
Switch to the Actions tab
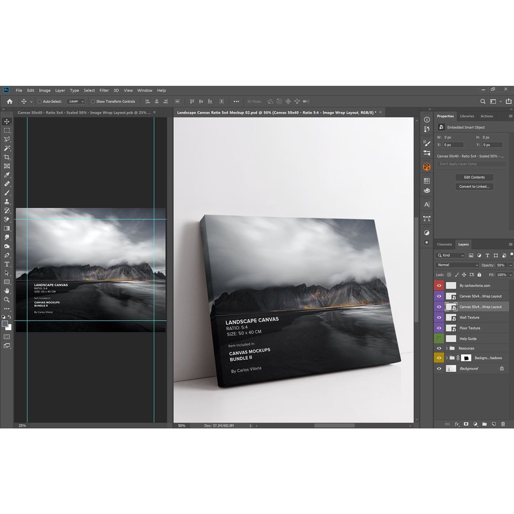[x=486, y=116]
